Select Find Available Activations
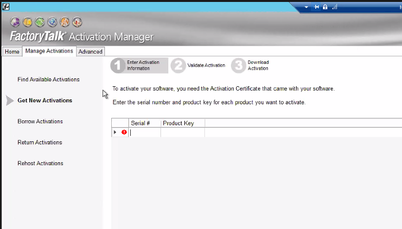 pos(48,79)
